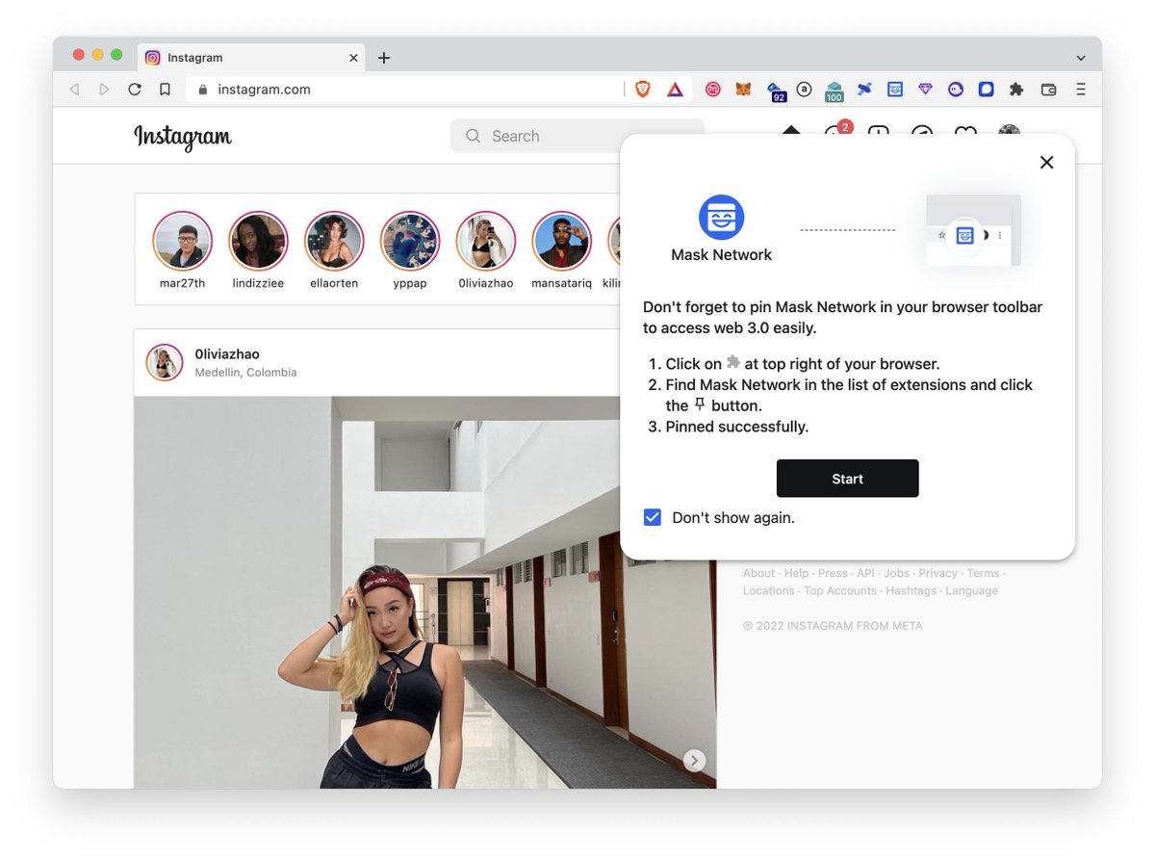Screen dimensions: 1155x859
Task: Click the purple diamond extension icon
Action: (925, 90)
